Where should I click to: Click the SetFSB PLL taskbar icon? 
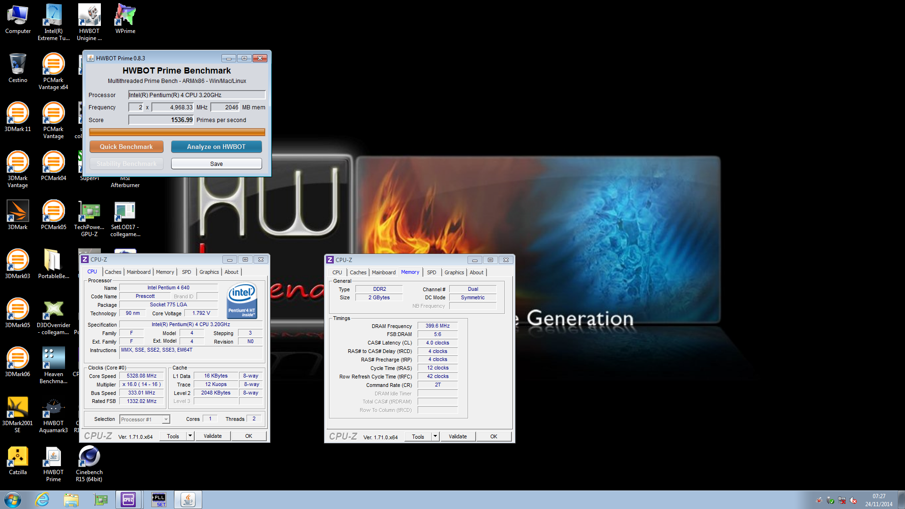point(159,500)
